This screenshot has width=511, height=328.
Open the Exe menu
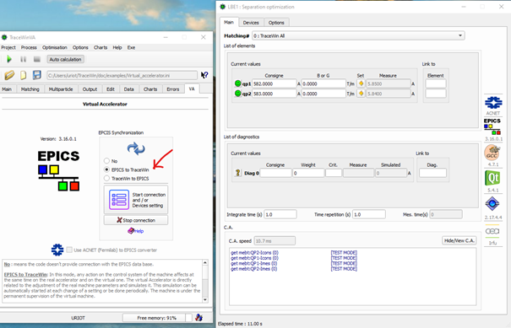(131, 47)
